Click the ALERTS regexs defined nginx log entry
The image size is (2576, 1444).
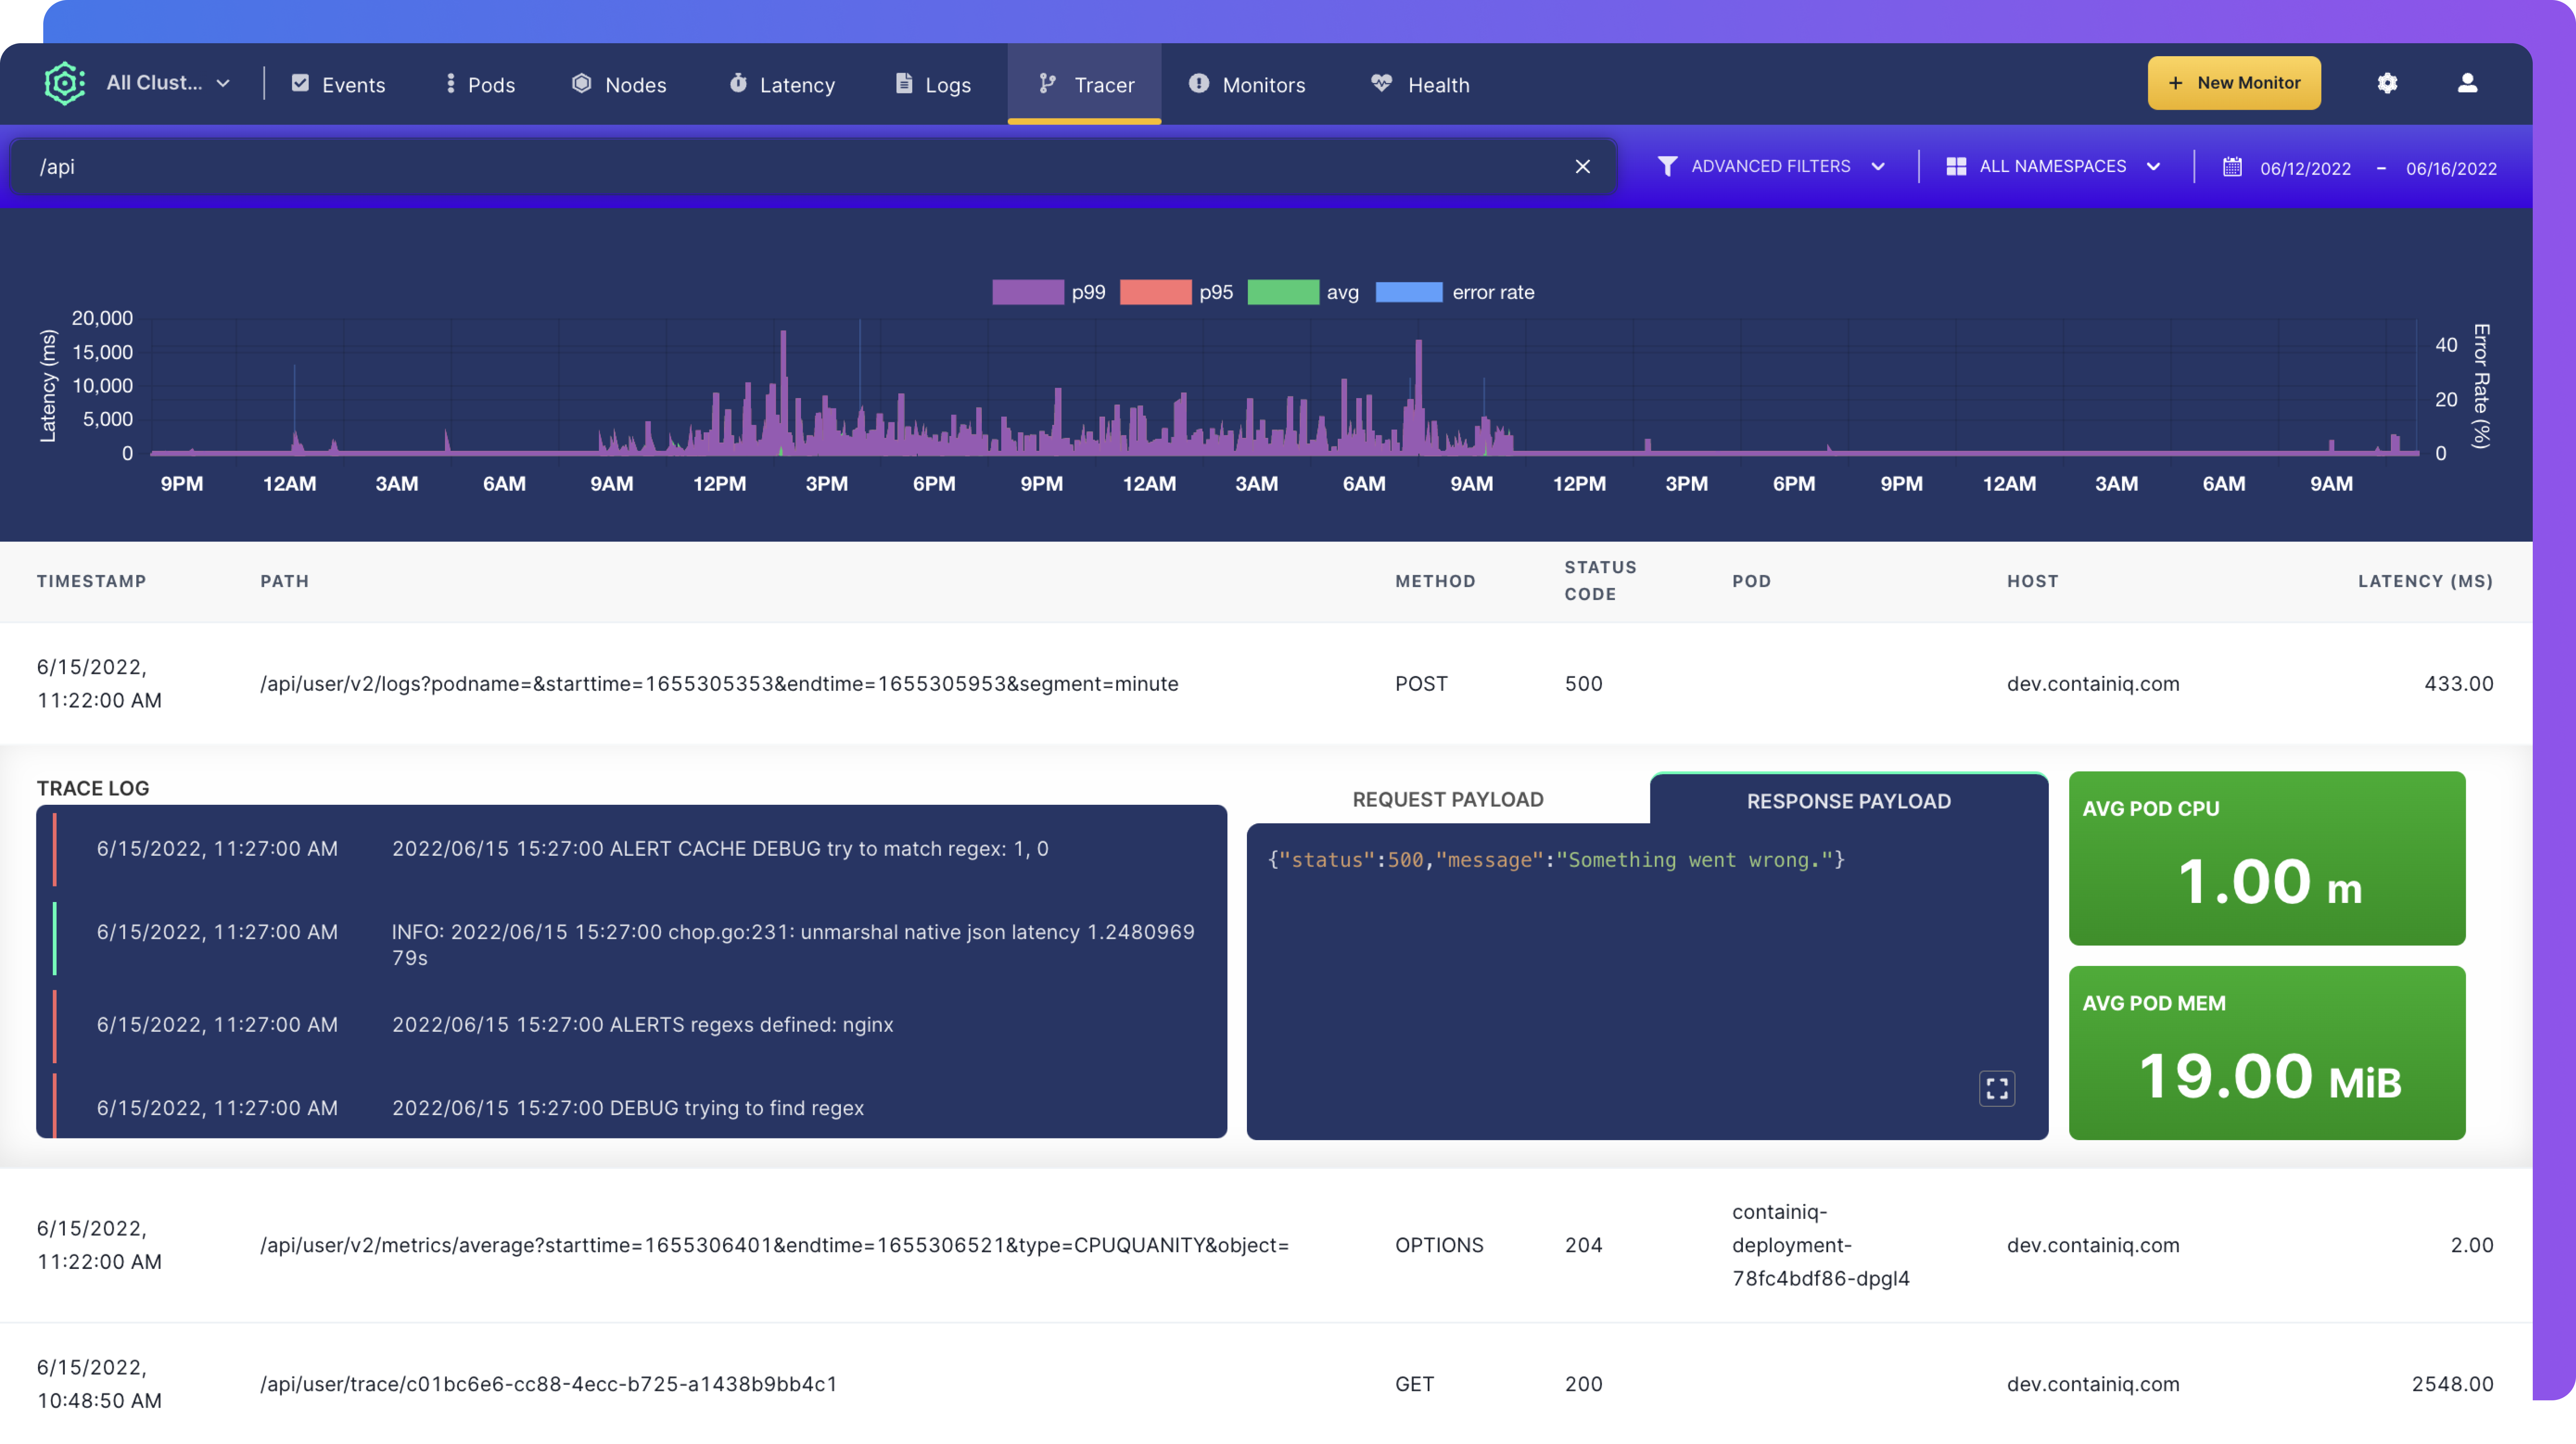click(630, 1024)
